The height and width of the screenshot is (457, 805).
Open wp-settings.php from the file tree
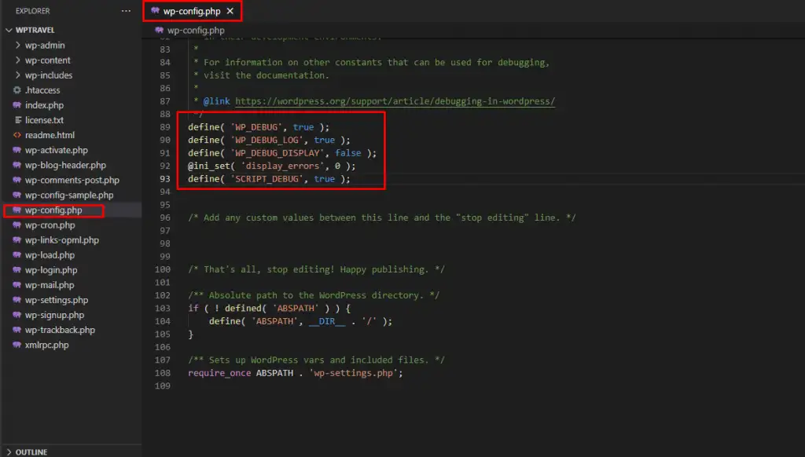point(56,300)
